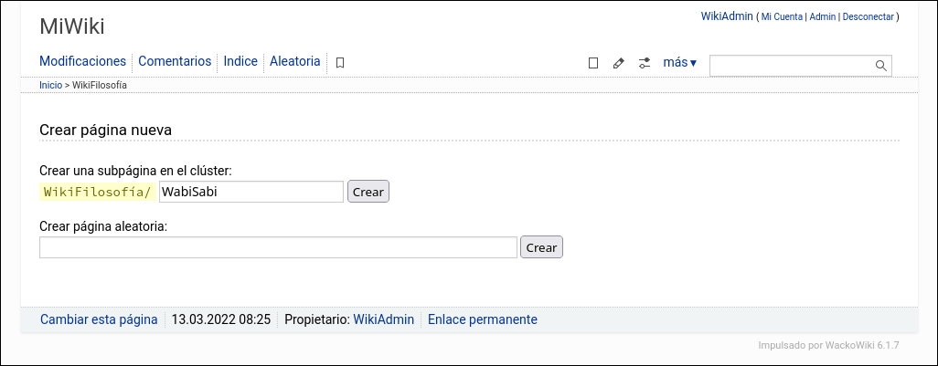This screenshot has height=366, width=938.
Task: Open page properties via the sliders icon
Action: [645, 63]
